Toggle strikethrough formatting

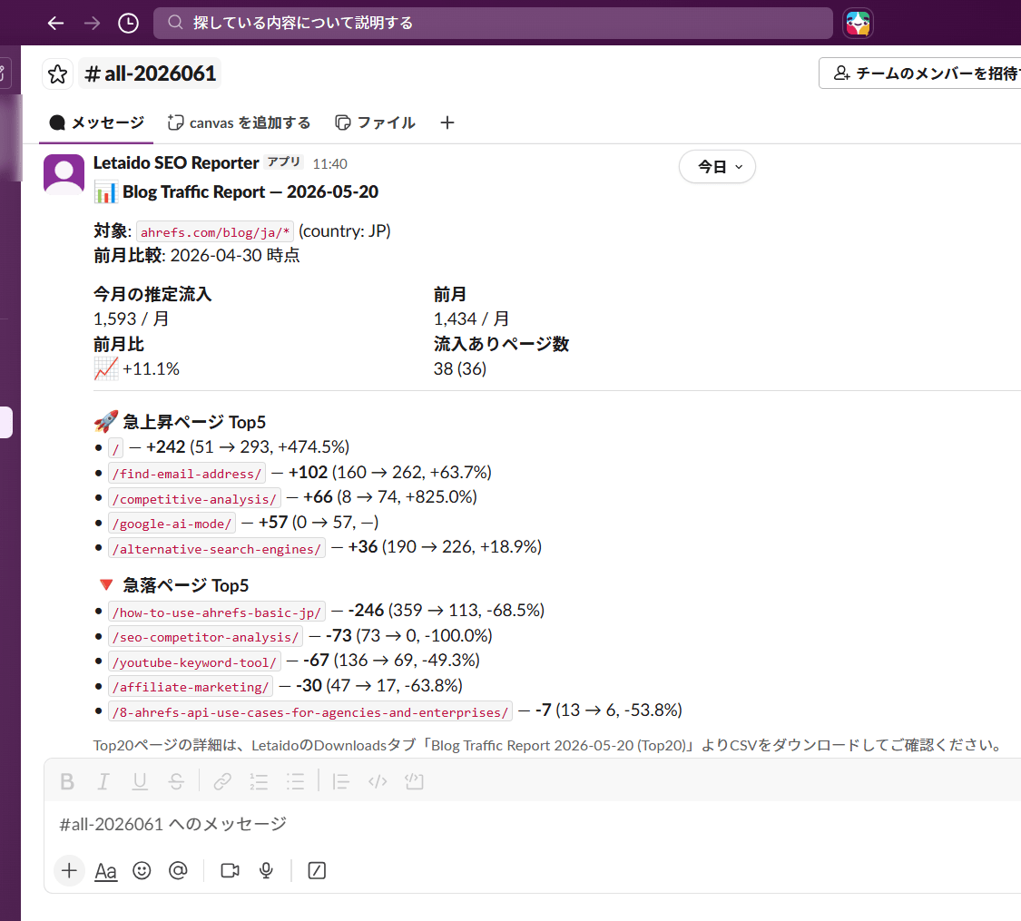click(176, 781)
